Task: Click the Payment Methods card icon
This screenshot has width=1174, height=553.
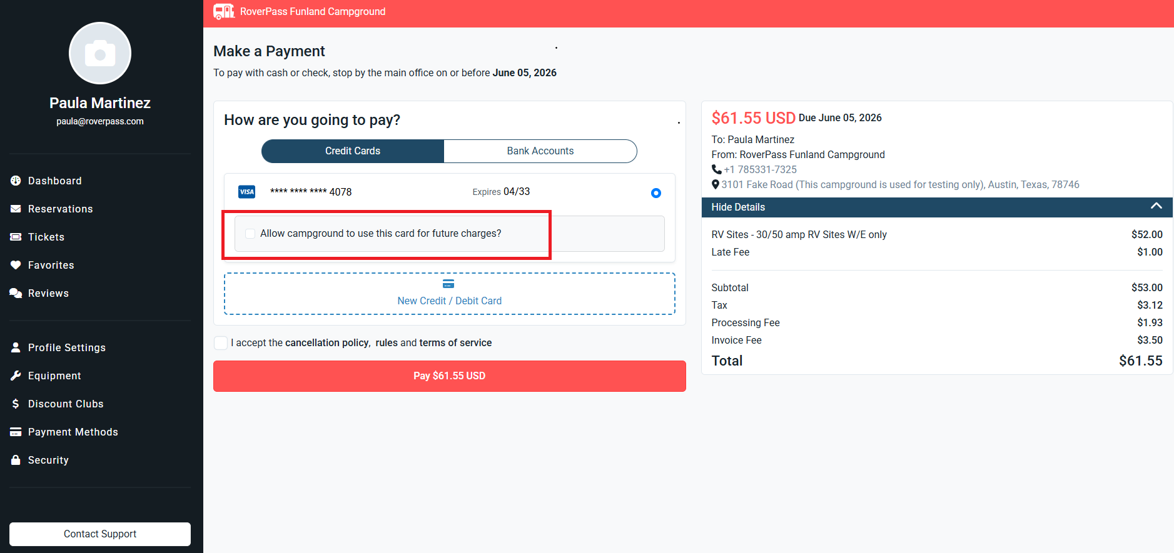Action: [x=16, y=432]
